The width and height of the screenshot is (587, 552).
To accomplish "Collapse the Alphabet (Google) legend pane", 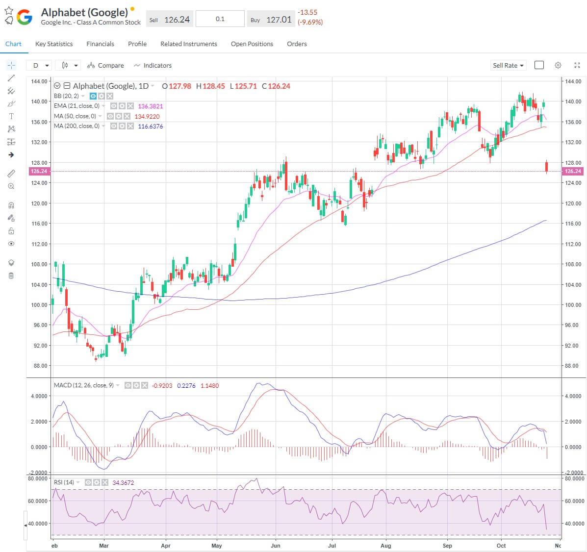I will pos(67,86).
